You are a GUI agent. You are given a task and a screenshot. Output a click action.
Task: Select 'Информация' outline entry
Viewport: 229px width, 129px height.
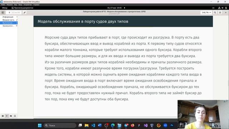9,17
